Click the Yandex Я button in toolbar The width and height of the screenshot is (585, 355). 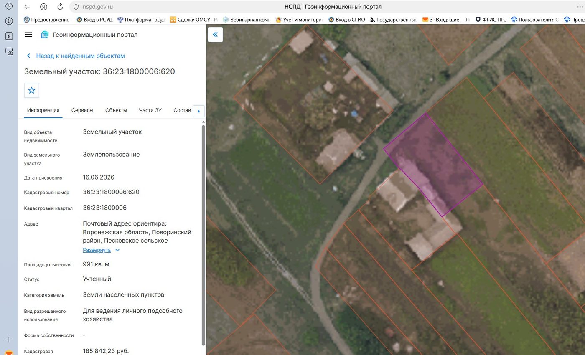coord(43,7)
